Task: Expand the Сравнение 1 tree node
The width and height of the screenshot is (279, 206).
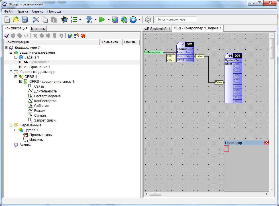Action: tap(21, 67)
